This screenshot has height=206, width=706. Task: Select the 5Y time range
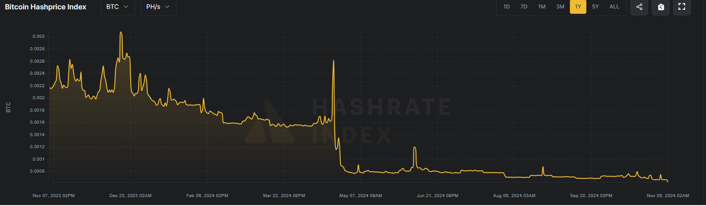(x=595, y=7)
